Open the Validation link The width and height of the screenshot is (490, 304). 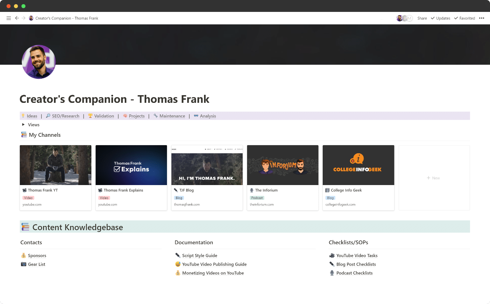[x=104, y=116]
